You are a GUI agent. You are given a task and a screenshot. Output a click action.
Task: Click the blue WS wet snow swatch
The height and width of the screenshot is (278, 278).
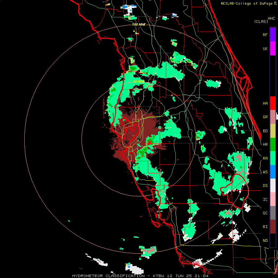[x=273, y=172]
